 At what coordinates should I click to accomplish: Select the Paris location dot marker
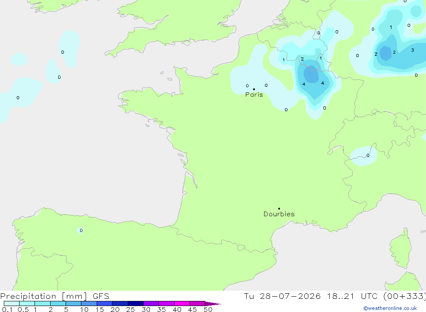point(254,89)
